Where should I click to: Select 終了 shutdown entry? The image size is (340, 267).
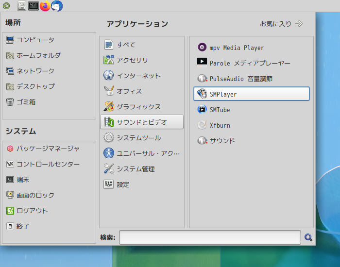49,226
